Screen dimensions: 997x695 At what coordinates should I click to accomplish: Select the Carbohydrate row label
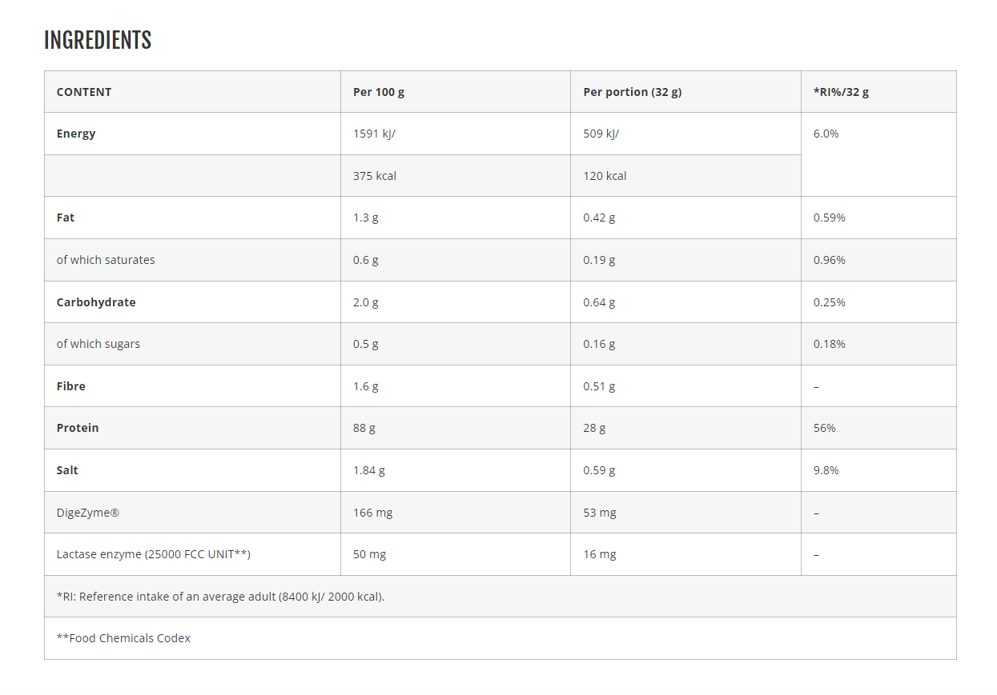pyautogui.click(x=96, y=302)
